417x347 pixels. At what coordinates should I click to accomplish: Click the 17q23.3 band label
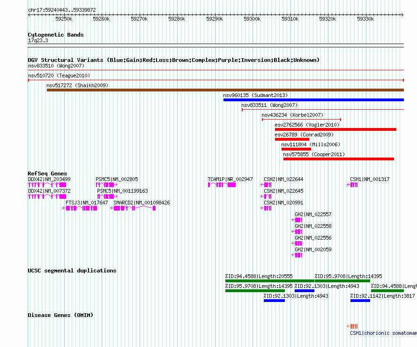click(38, 40)
